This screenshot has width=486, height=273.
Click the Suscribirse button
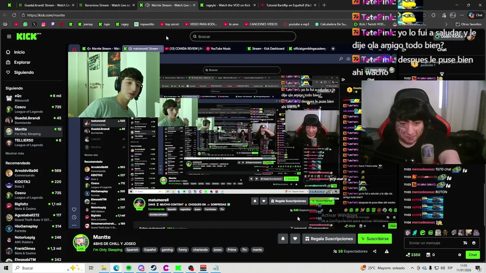click(x=375, y=238)
